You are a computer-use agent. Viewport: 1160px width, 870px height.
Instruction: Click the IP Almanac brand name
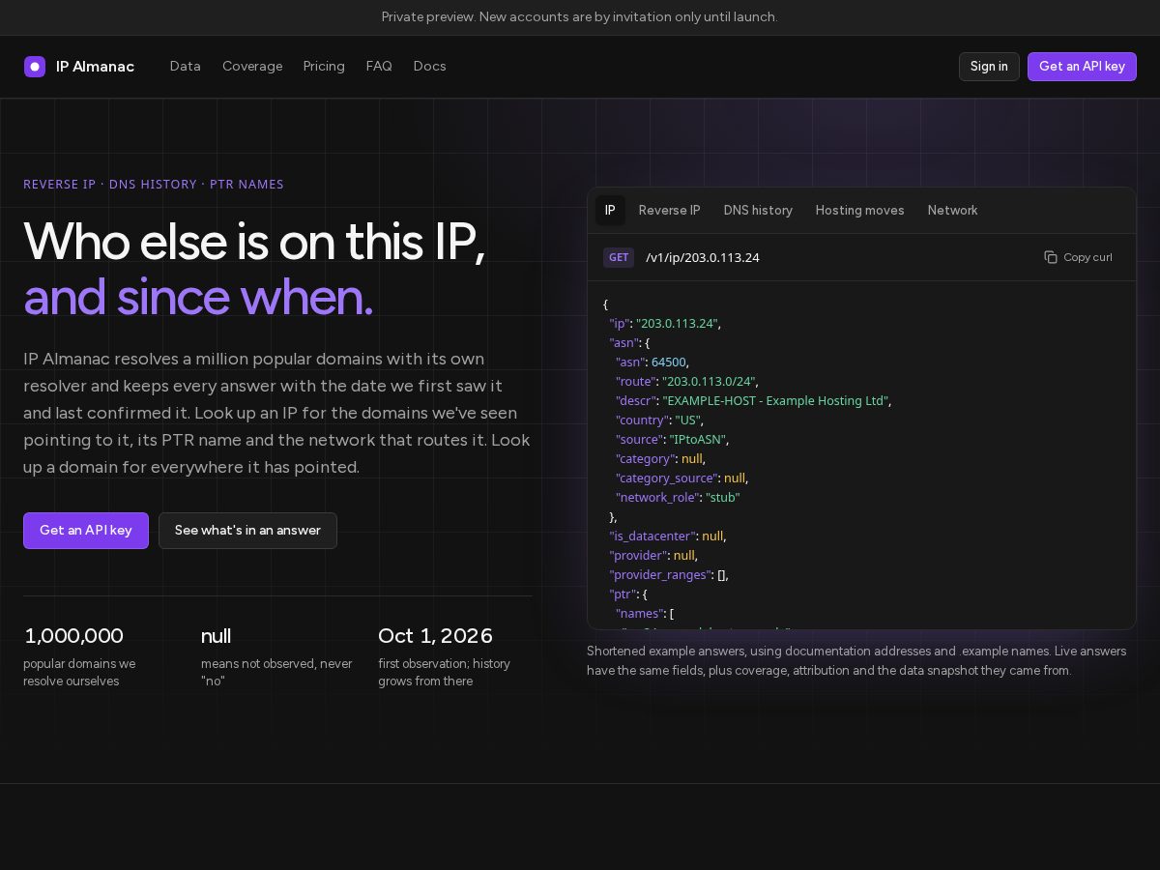(96, 67)
